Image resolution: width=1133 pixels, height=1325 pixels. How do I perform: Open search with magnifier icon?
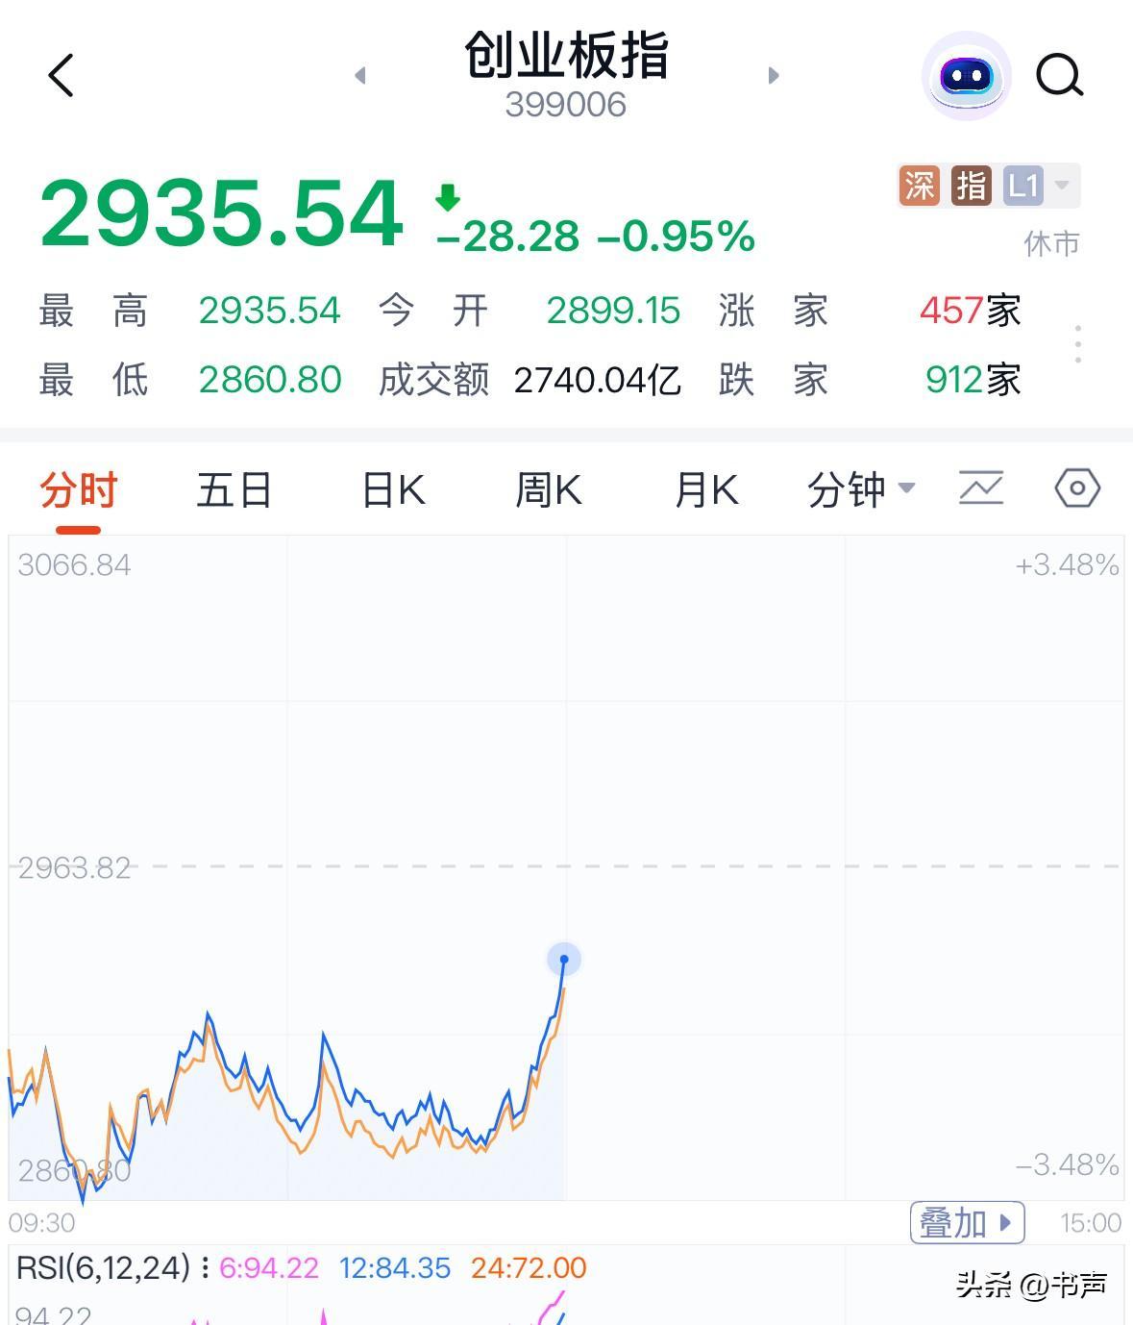(1060, 75)
